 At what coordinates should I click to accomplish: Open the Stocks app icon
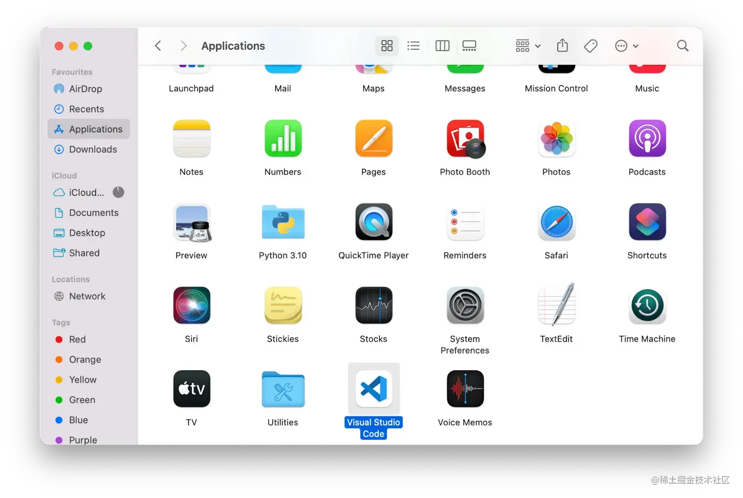click(374, 305)
